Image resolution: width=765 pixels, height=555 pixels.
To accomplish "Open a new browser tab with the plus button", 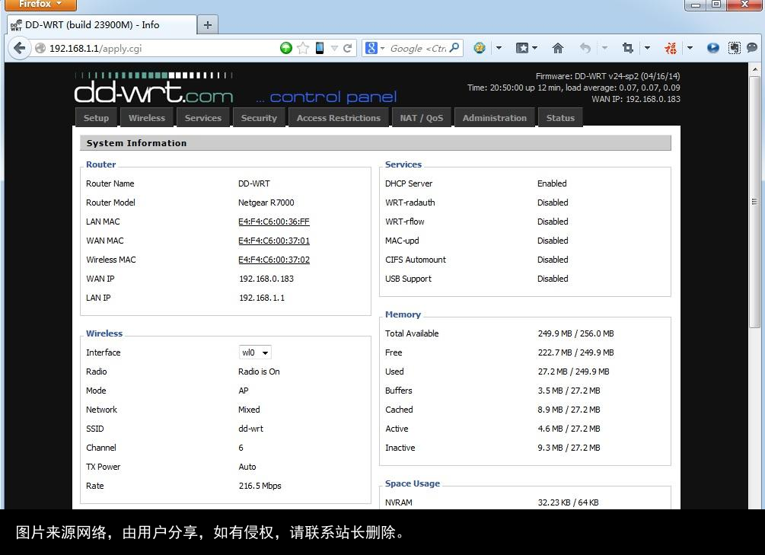I will click(207, 24).
